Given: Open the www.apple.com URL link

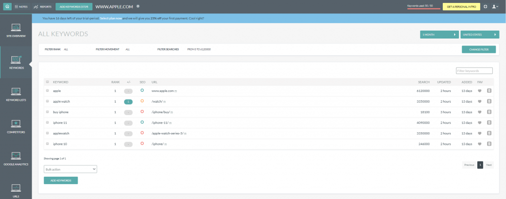Looking at the screenshot, I should [x=163, y=91].
